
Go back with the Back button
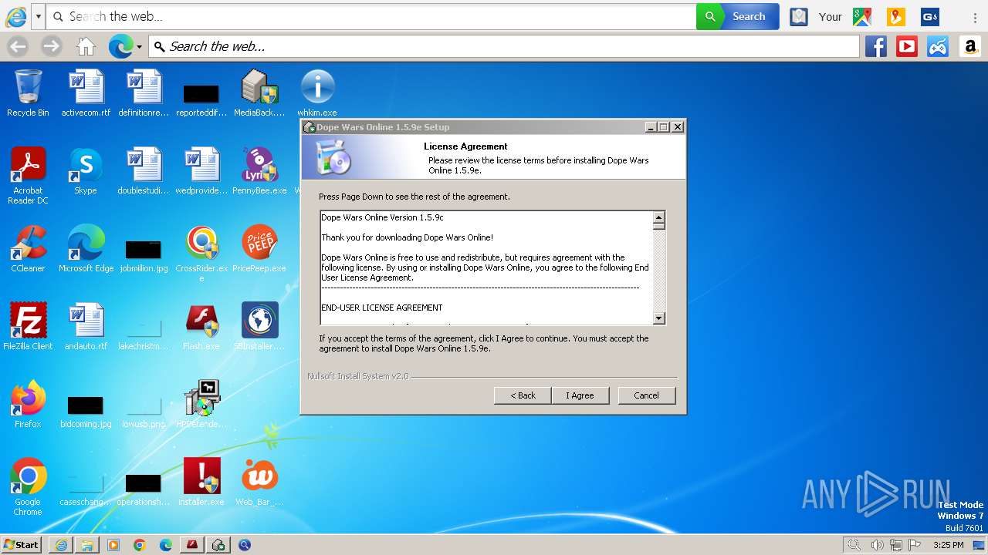[x=523, y=395]
